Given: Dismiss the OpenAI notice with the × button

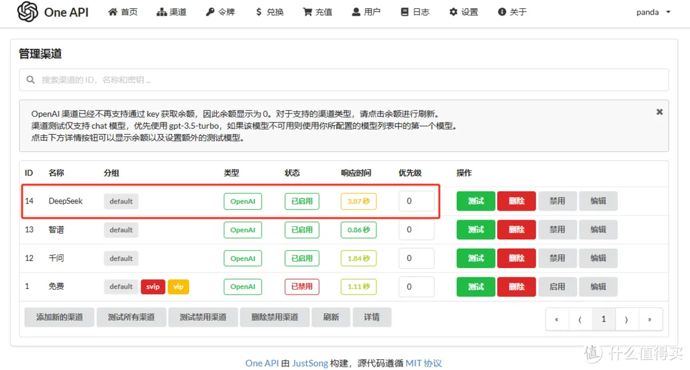Looking at the screenshot, I should click(x=659, y=112).
